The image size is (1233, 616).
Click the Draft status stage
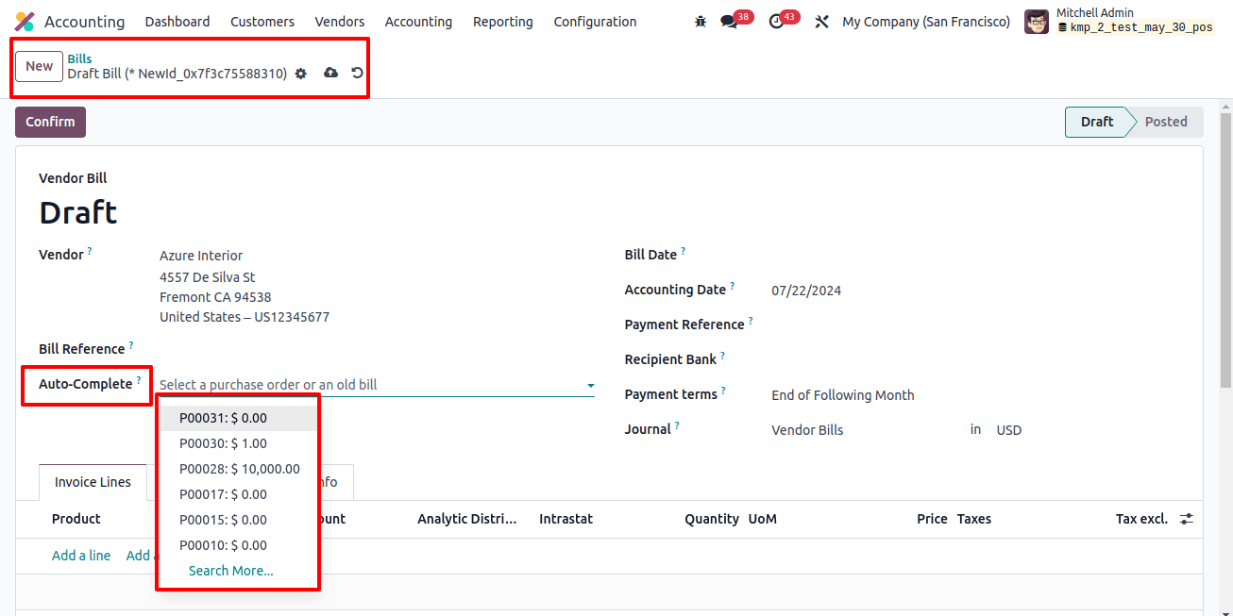(x=1096, y=122)
